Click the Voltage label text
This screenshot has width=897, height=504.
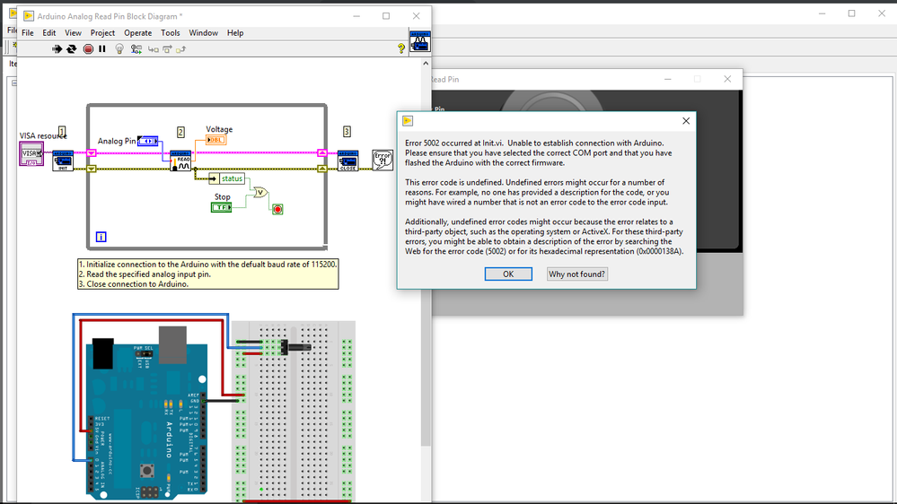point(219,129)
